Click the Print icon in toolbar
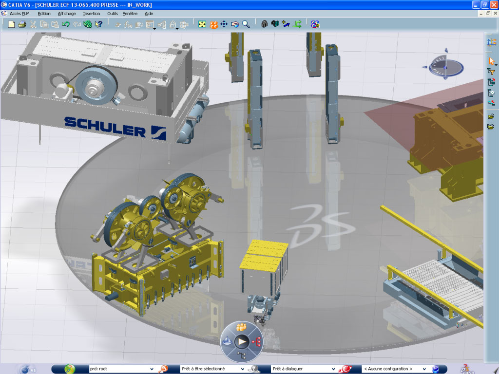This screenshot has height=374, width=499. [22, 24]
